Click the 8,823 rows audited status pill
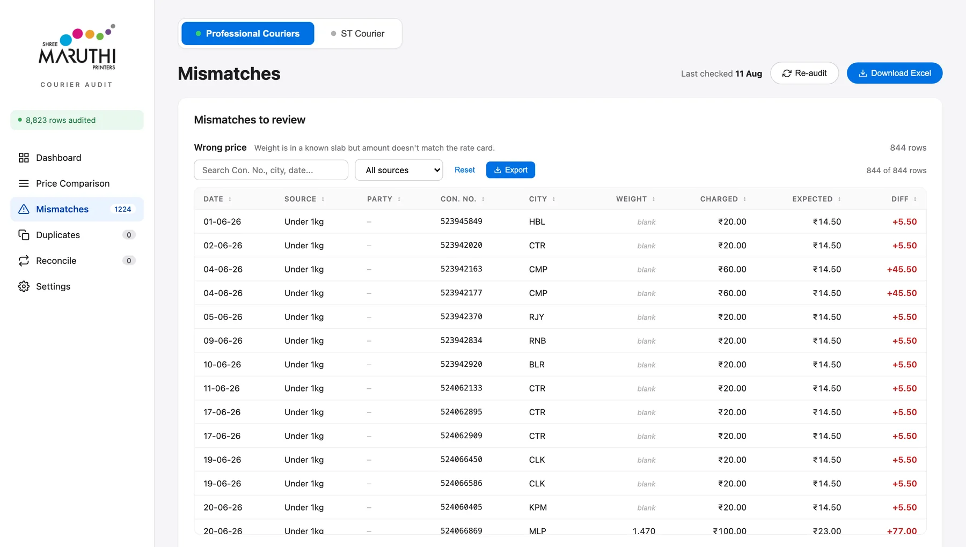The width and height of the screenshot is (966, 547). (x=77, y=120)
